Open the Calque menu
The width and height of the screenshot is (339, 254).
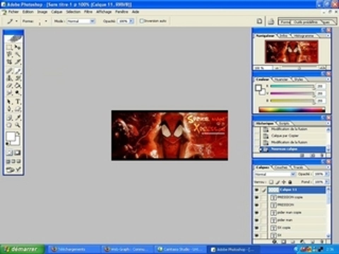[56, 12]
